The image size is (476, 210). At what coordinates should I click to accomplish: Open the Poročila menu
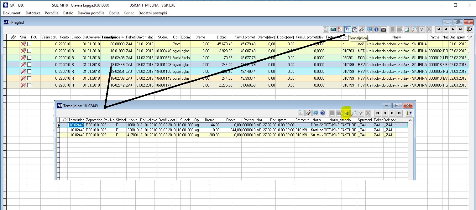pyautogui.click(x=51, y=13)
